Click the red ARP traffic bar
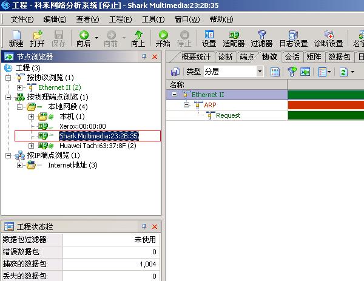 tap(326, 105)
